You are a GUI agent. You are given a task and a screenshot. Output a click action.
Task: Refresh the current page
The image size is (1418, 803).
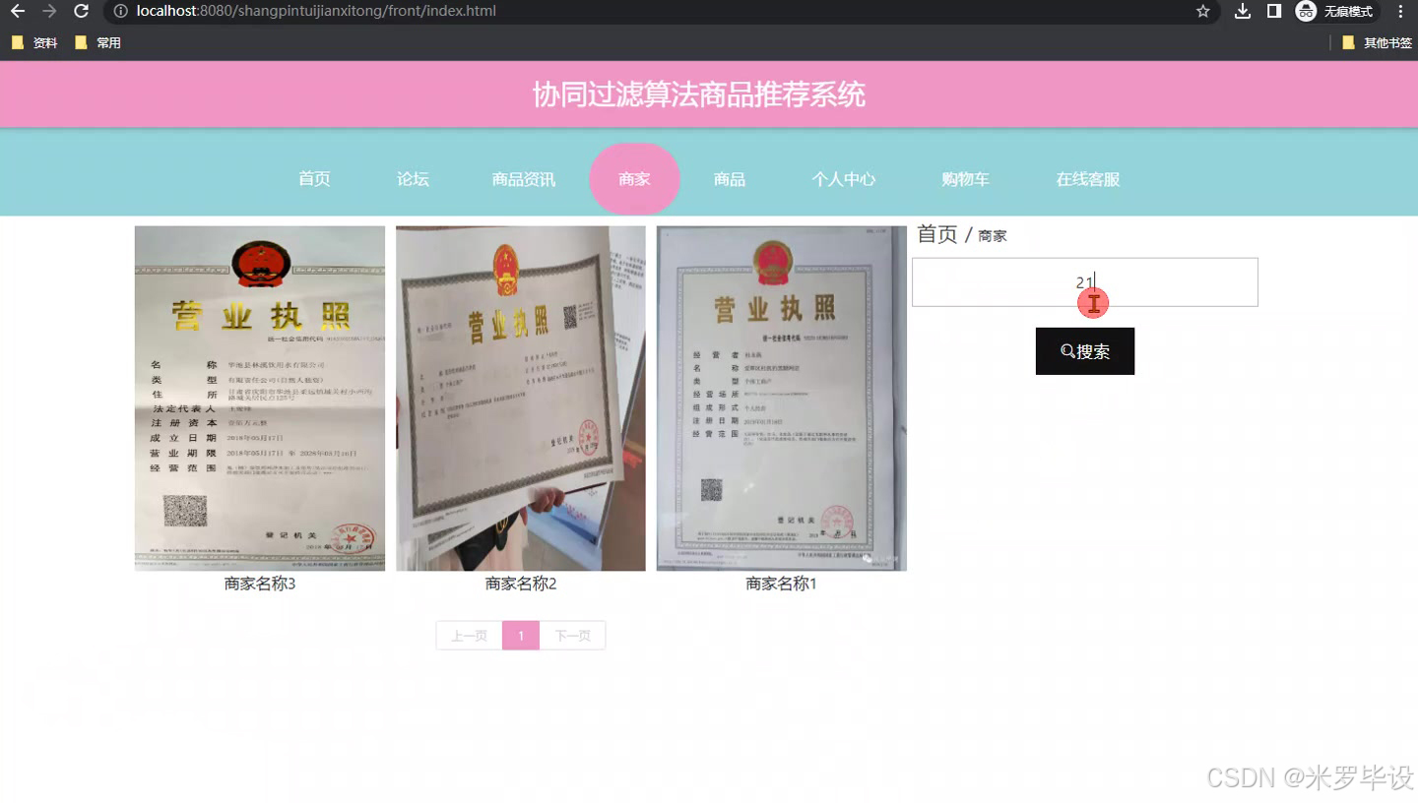pos(81,12)
